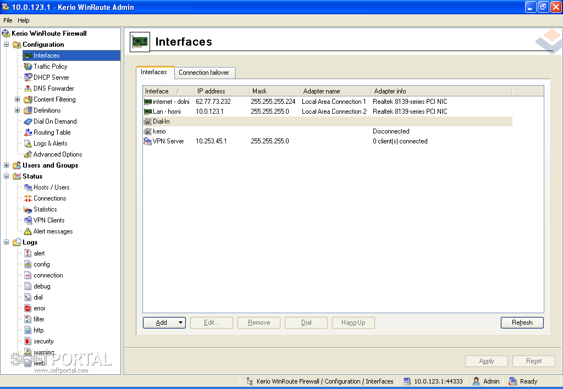The image size is (563, 389).
Task: Click the DNS Forwarder icon
Action: pyautogui.click(x=28, y=88)
